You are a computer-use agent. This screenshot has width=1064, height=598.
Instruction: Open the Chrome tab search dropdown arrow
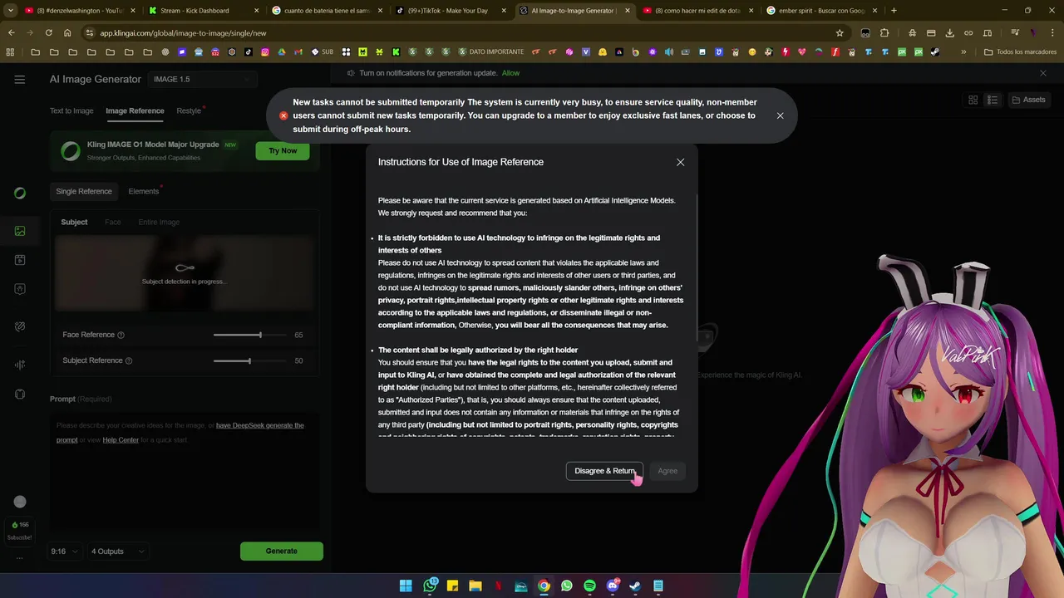11,11
